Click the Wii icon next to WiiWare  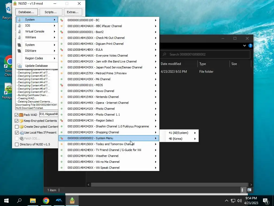click(19, 37)
